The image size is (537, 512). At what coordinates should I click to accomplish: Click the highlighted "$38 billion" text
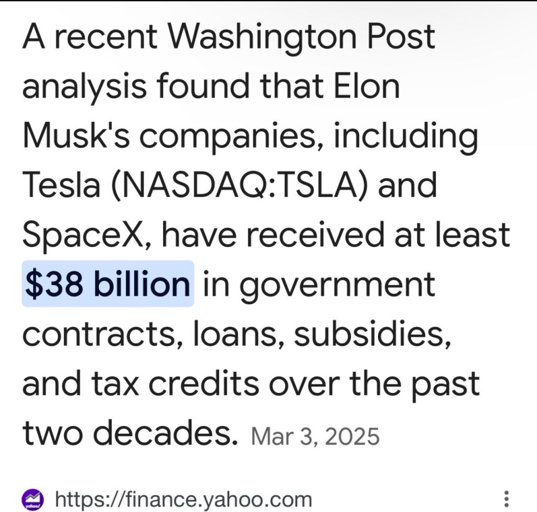pos(108,283)
